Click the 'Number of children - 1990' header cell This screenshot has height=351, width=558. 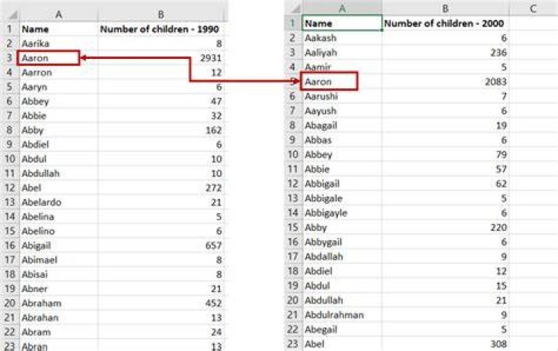click(160, 29)
